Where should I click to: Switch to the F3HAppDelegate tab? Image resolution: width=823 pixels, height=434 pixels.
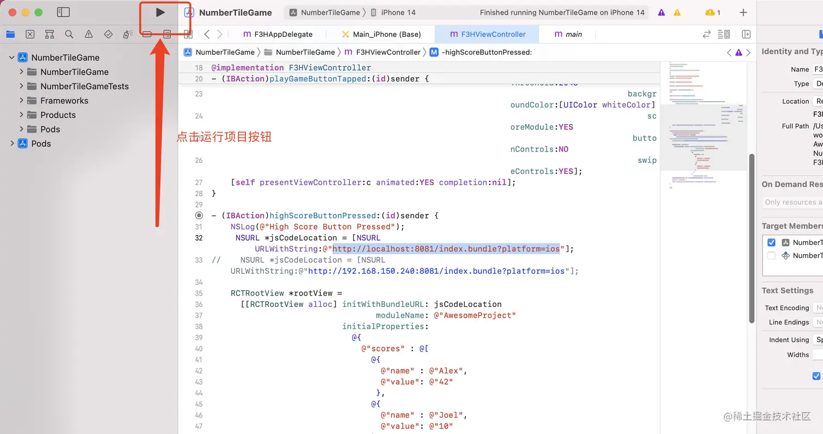pos(278,34)
